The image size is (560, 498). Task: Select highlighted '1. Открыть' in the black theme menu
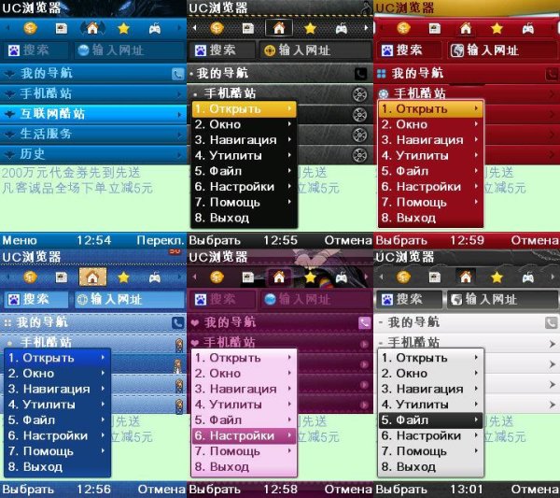tap(245, 109)
